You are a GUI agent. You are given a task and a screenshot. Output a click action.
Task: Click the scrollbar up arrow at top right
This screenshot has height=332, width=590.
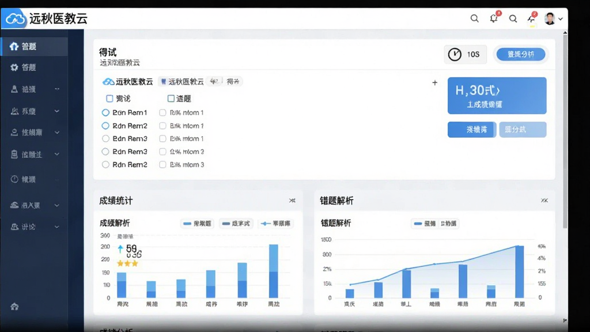tap(565, 33)
